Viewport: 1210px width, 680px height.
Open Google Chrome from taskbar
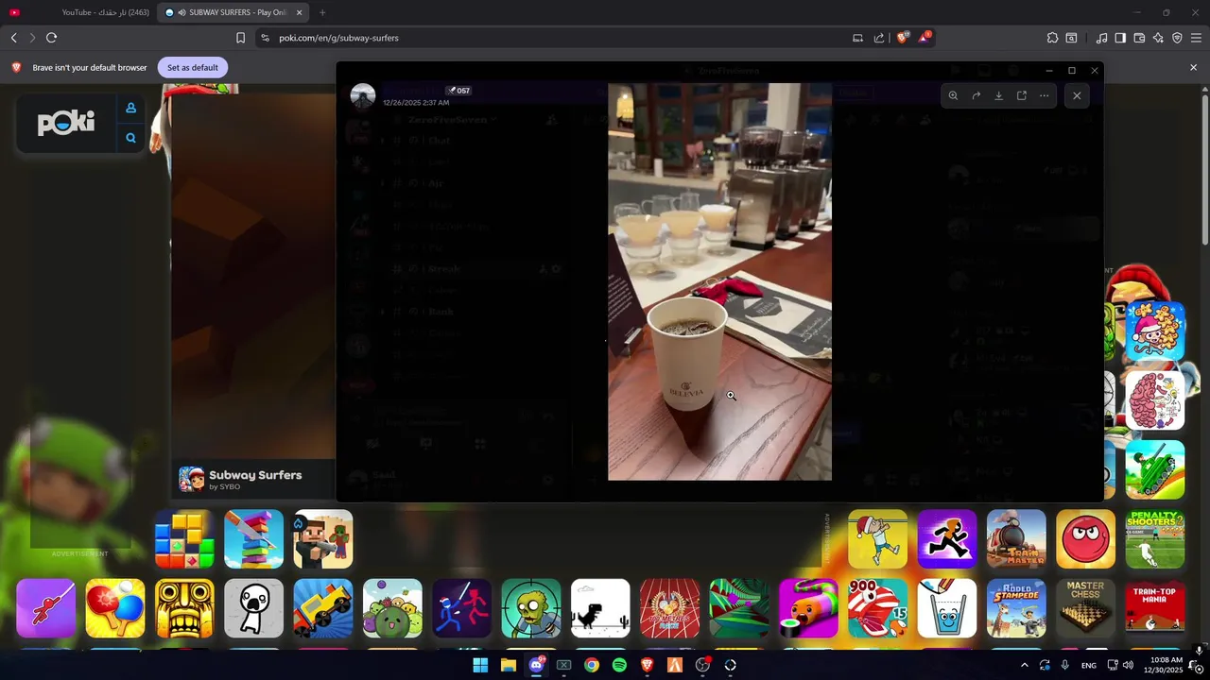point(592,665)
